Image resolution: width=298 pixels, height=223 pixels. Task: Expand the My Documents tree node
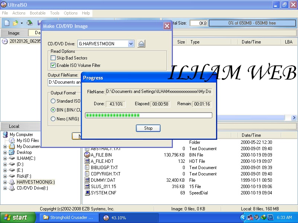coord(5,146)
